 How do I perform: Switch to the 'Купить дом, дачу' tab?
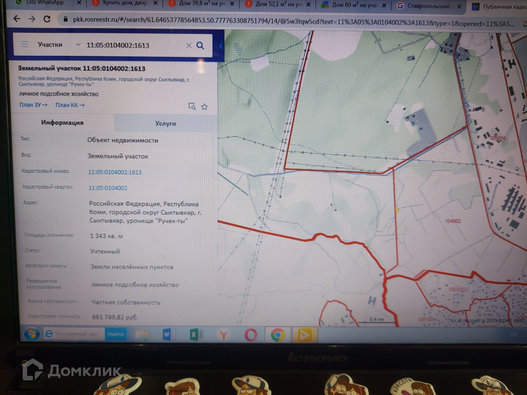(125, 3)
